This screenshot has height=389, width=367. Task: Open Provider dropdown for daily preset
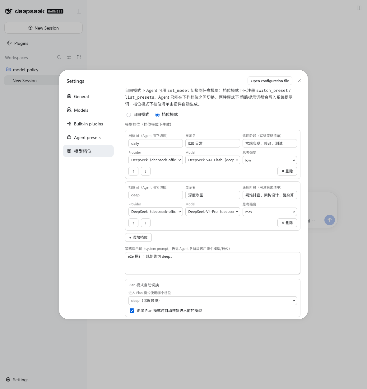156,160
